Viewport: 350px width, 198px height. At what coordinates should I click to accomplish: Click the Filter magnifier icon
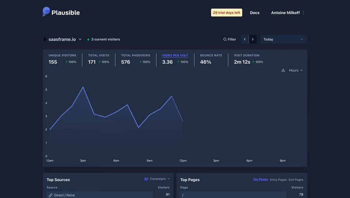point(225,39)
